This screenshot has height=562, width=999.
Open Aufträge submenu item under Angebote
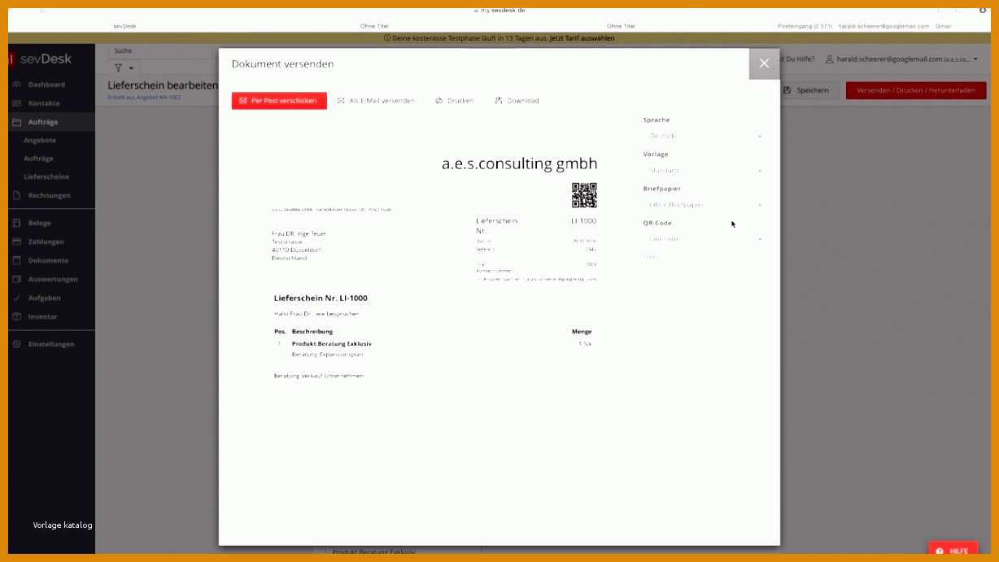[38, 159]
